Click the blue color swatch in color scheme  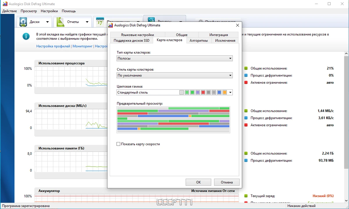tap(219, 93)
